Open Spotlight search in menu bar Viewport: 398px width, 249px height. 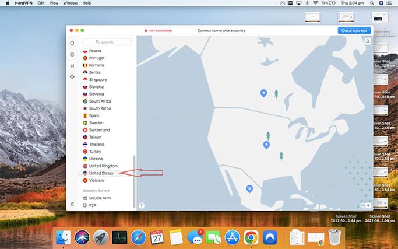(x=372, y=3)
